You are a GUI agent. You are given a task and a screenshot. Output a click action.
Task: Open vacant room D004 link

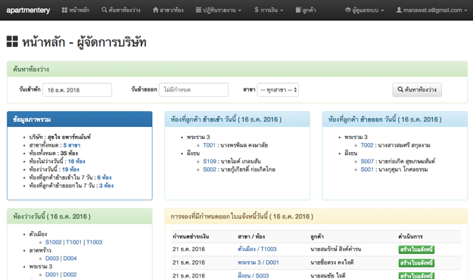tap(70, 259)
